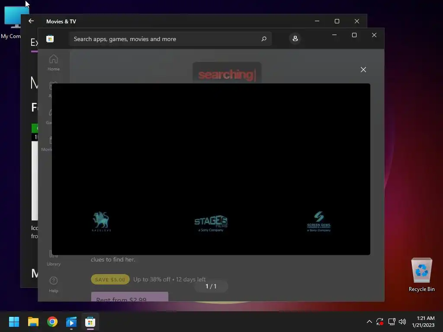Maximize the Movies & TV window
Screen dimensions: 443x332
pos(337,21)
